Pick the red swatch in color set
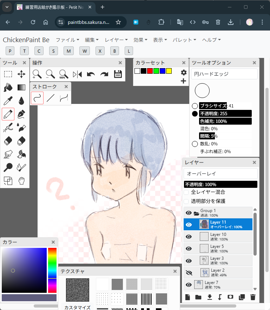Screen dimensions: 270x310 (150, 71)
